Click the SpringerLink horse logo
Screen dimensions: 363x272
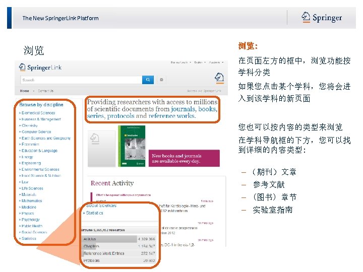[x=40, y=67]
